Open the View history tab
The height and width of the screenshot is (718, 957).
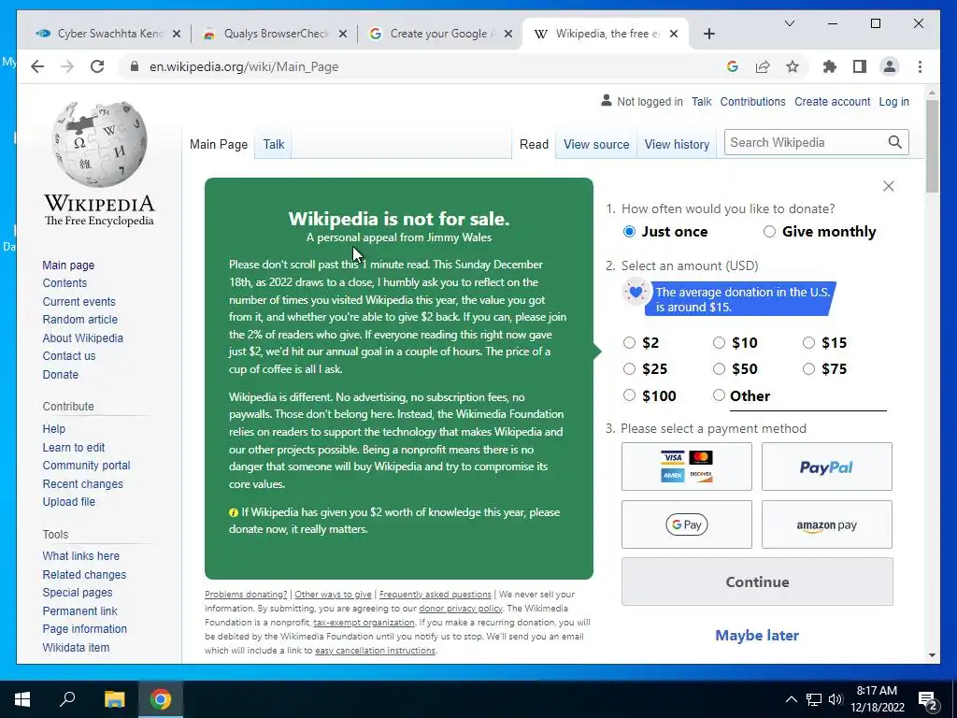tap(677, 145)
